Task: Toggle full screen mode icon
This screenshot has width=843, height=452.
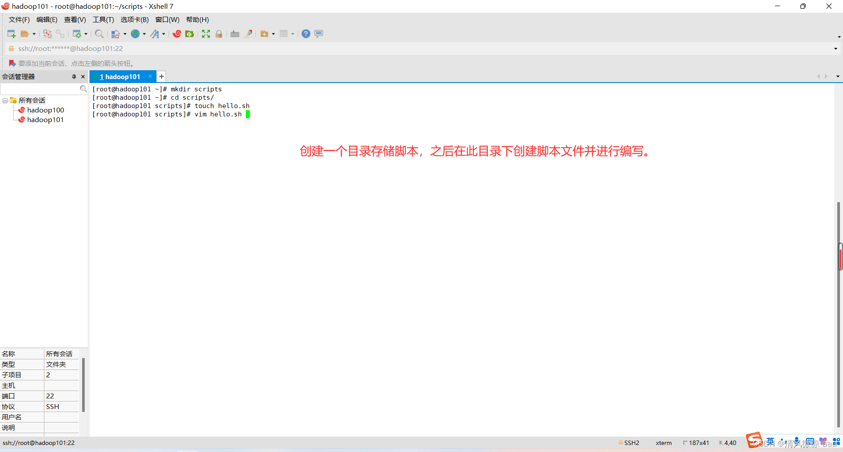Action: [x=206, y=34]
